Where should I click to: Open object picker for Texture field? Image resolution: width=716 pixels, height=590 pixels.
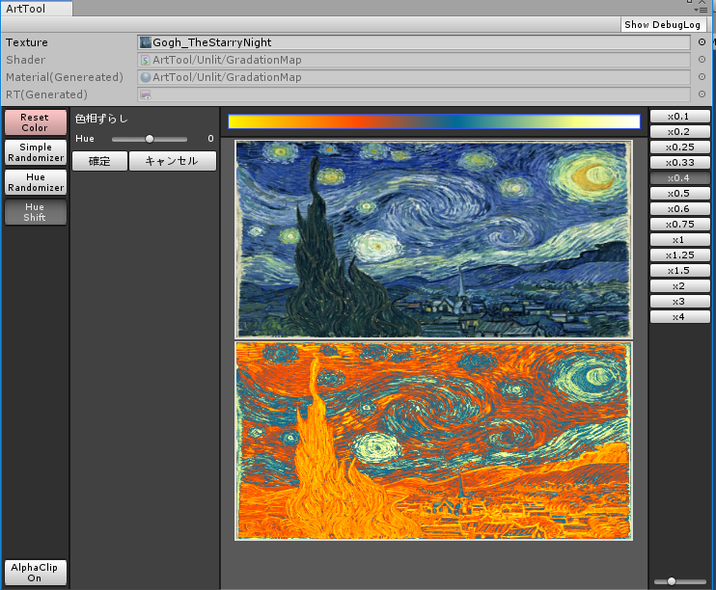click(702, 42)
